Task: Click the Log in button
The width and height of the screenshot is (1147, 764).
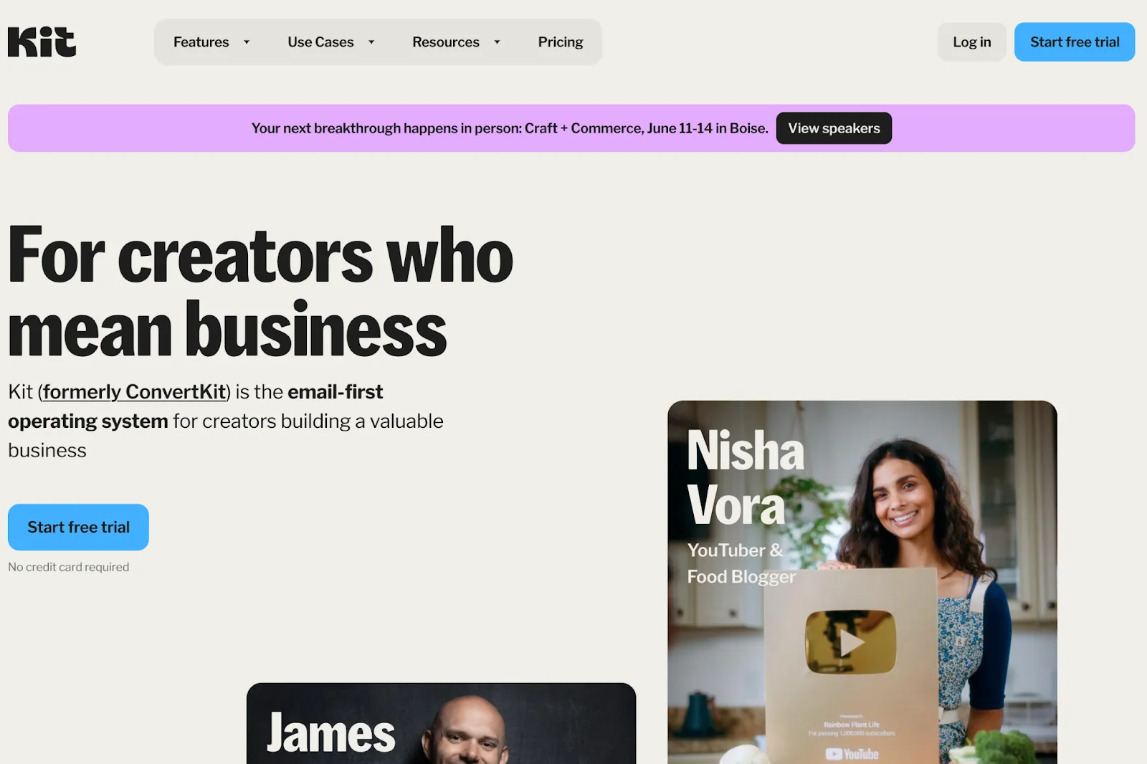Action: [971, 42]
